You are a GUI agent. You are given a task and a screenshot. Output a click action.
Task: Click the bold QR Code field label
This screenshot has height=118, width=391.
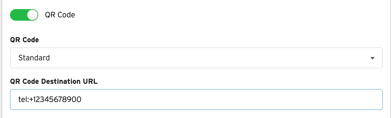(x=24, y=40)
